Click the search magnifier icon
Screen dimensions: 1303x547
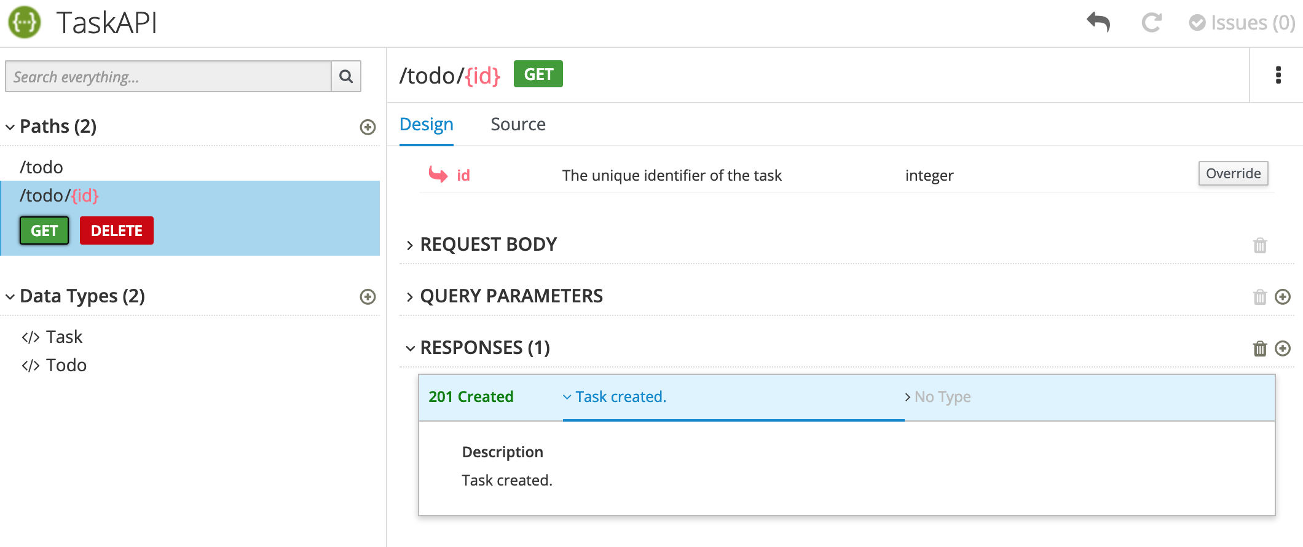click(x=346, y=76)
